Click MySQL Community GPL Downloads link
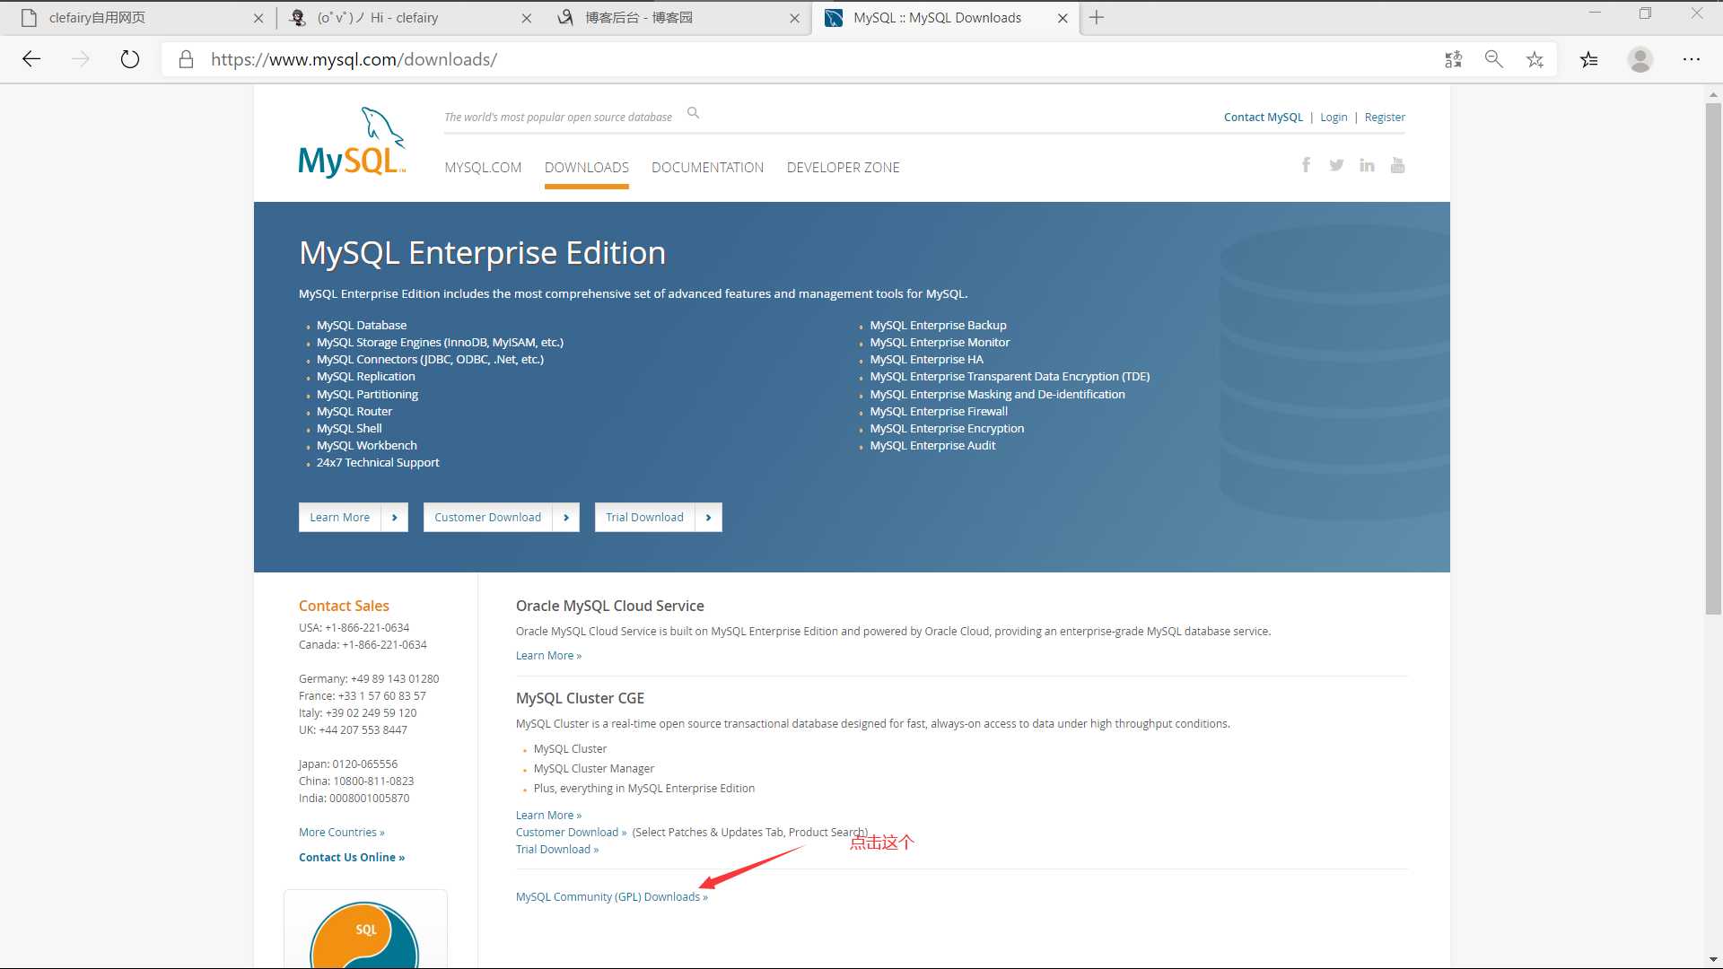The width and height of the screenshot is (1723, 969). pyautogui.click(x=608, y=895)
